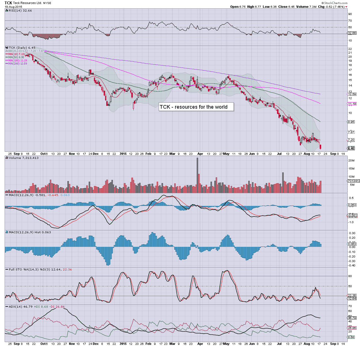Click the copyright symbol before StockCharts.com
This screenshot has height=346, width=360.
click(323, 3)
